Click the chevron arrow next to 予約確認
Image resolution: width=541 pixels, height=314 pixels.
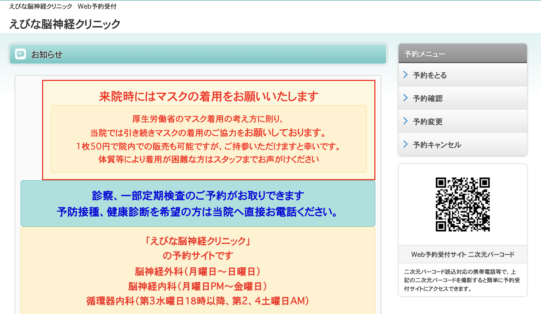point(405,98)
